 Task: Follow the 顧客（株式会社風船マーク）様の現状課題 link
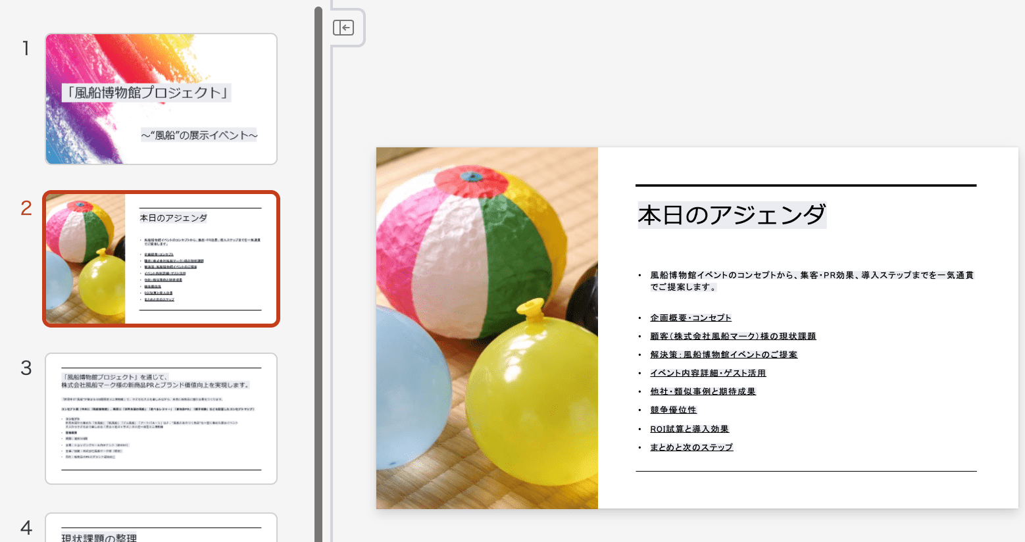pyautogui.click(x=733, y=336)
